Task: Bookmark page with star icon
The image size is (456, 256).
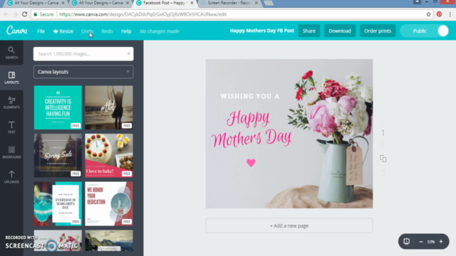Action: (x=428, y=14)
